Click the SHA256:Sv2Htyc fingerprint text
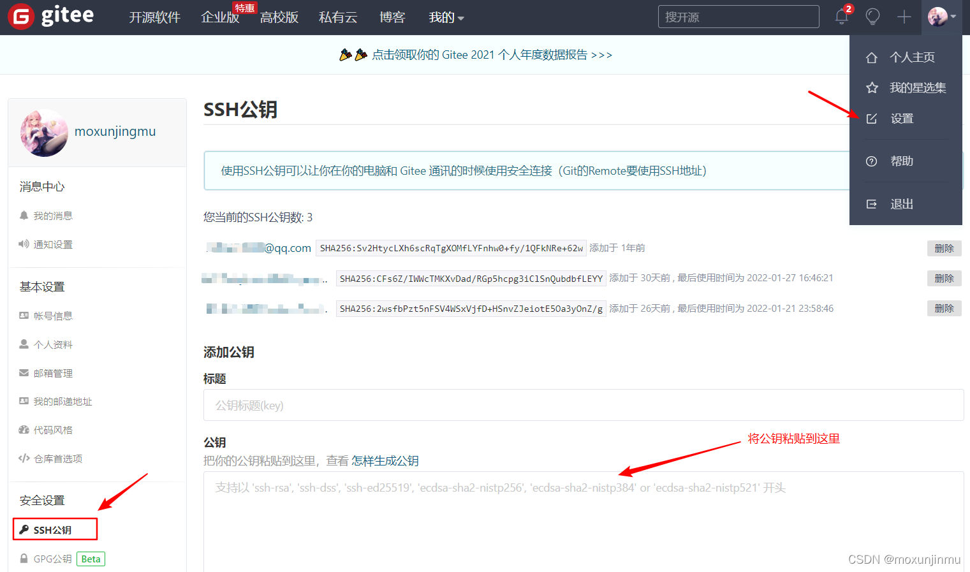The width and height of the screenshot is (970, 572). [x=451, y=249]
